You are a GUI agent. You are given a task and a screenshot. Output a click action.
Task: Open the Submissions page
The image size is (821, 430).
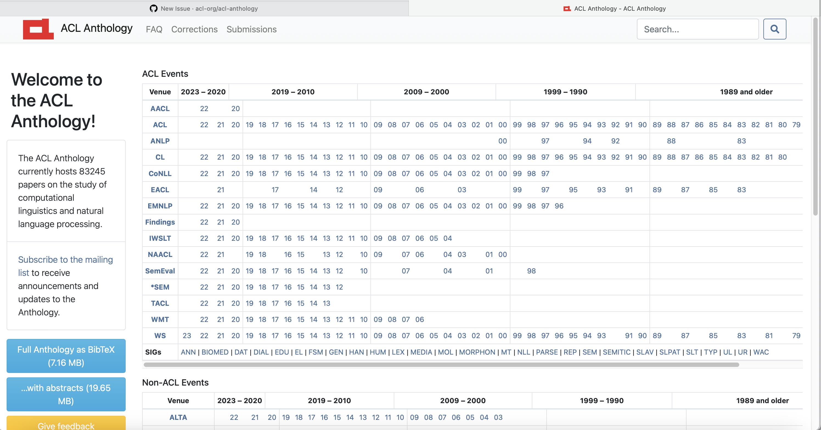[251, 29]
